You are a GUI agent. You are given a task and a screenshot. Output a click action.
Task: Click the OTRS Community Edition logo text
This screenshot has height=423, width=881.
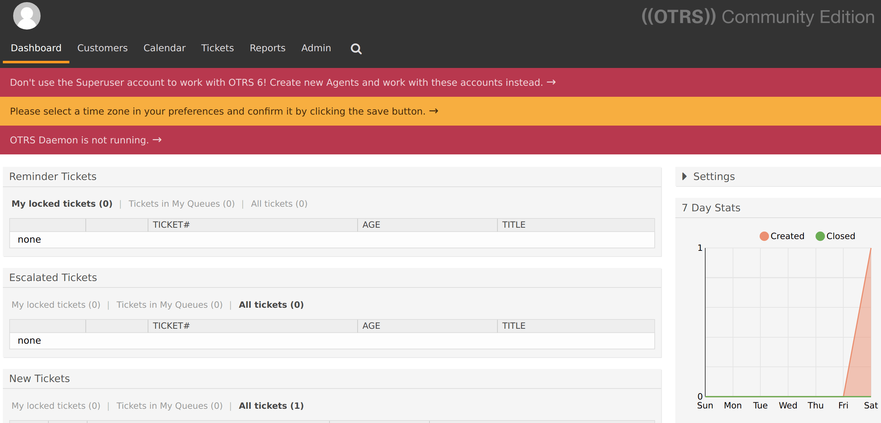[758, 17]
